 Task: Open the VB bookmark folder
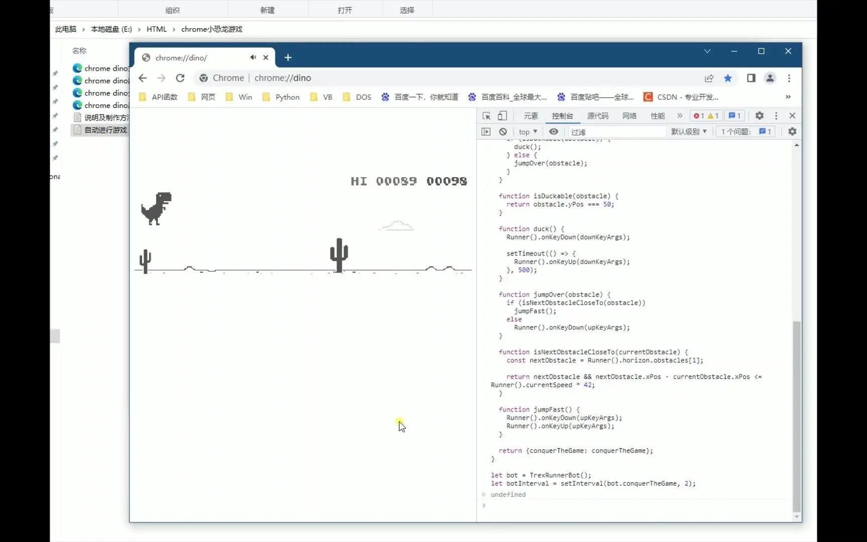click(x=321, y=97)
